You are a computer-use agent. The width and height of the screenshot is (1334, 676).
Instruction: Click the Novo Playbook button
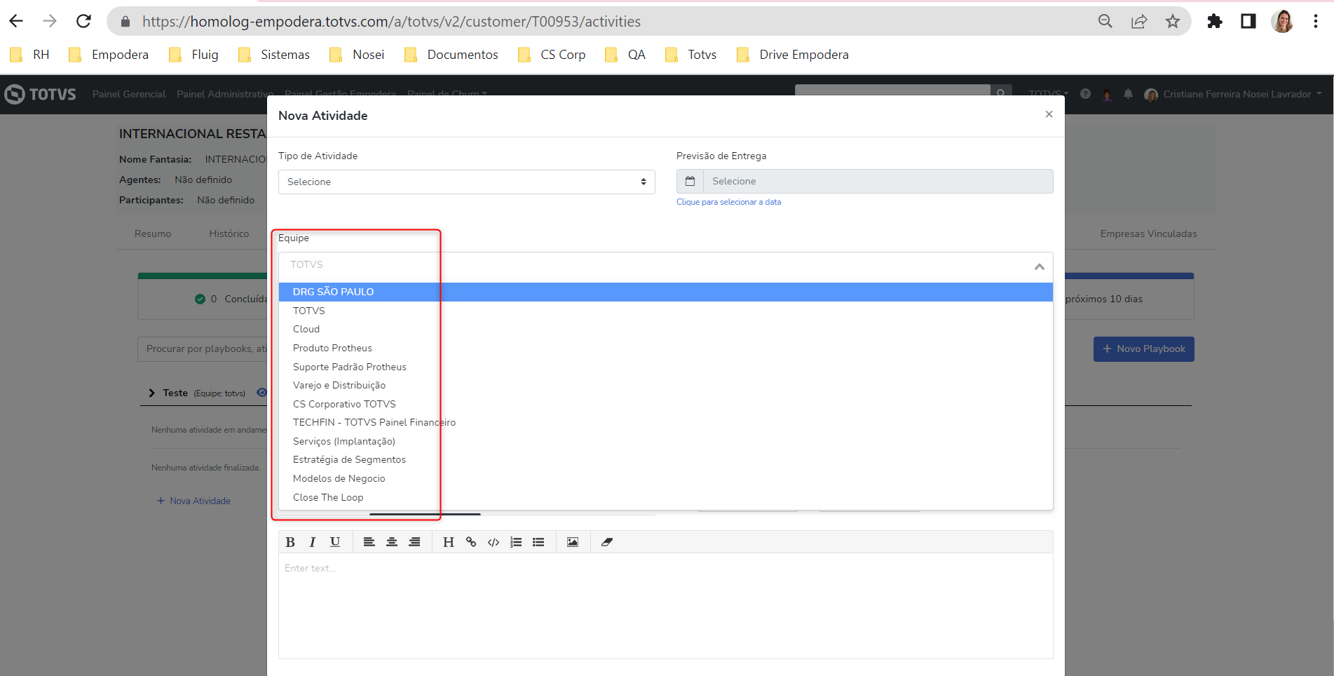pos(1144,349)
